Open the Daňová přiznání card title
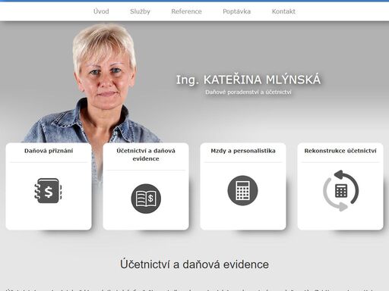 point(49,151)
